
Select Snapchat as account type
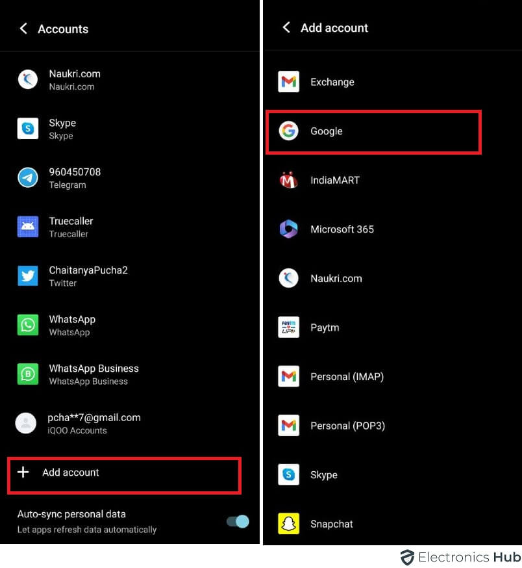(x=392, y=523)
